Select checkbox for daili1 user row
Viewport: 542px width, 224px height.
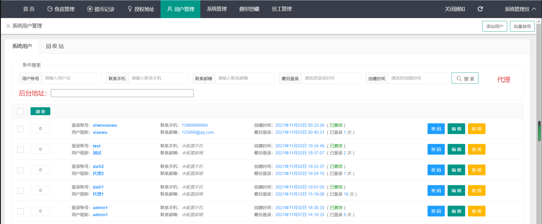tap(20, 191)
